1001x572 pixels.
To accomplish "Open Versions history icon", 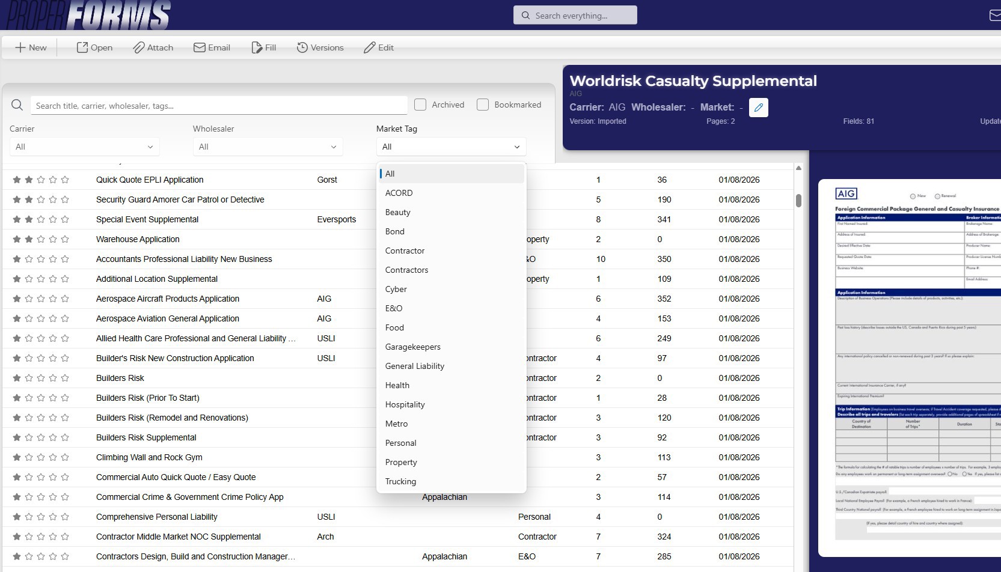I will [302, 47].
